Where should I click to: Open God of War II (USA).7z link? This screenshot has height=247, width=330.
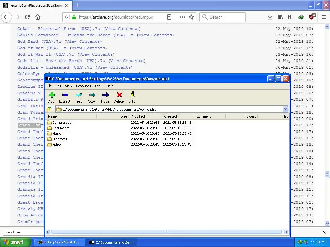tap(46, 54)
